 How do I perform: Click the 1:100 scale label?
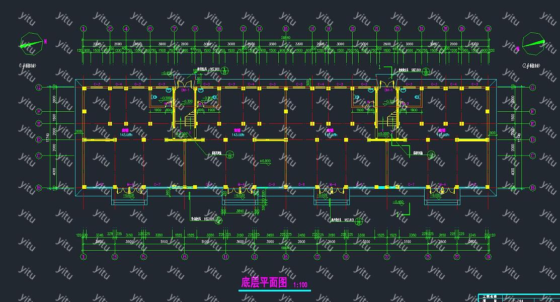coord(300,285)
